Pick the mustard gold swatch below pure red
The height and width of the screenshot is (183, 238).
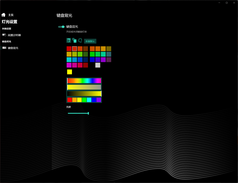tap(69, 54)
